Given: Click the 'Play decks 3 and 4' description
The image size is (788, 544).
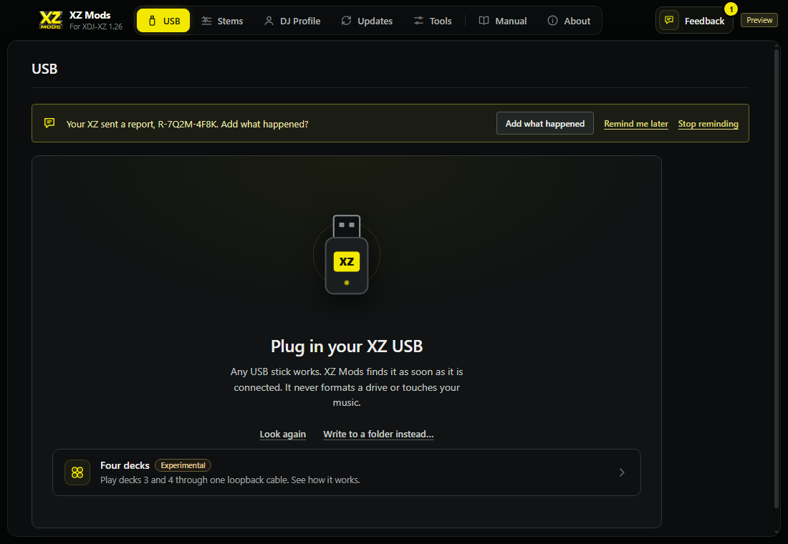Looking at the screenshot, I should click(x=230, y=480).
